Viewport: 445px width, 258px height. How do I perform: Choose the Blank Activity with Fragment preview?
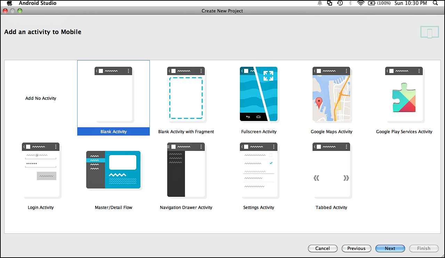[187, 94]
